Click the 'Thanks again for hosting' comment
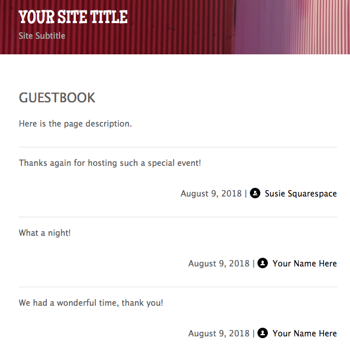Viewport: 350px width, 352px height. [110, 163]
